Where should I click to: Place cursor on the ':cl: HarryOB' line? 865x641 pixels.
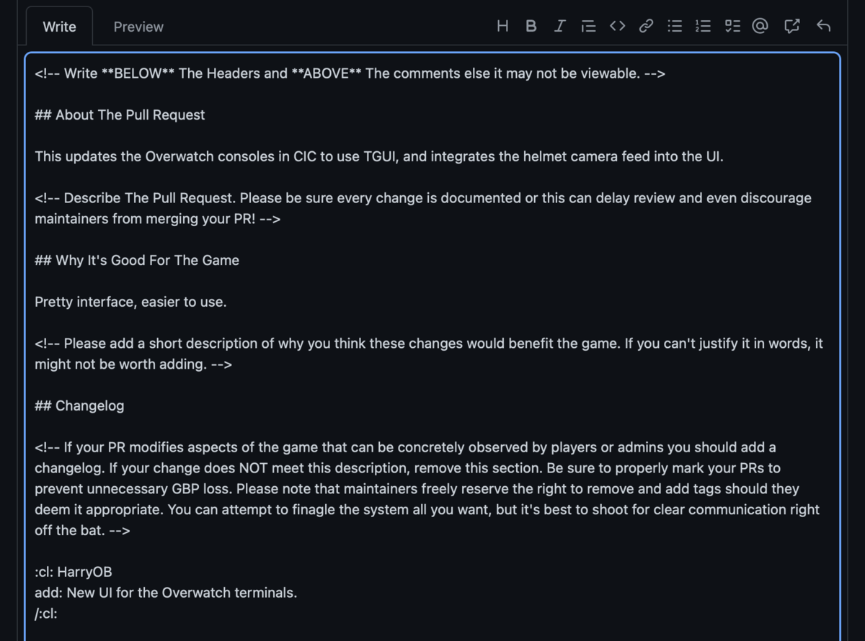[x=74, y=573]
